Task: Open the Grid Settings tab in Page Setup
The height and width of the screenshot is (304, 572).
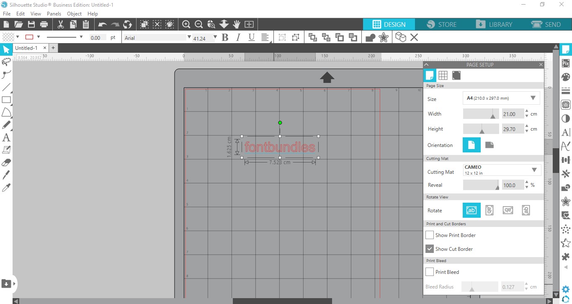Action: point(443,75)
